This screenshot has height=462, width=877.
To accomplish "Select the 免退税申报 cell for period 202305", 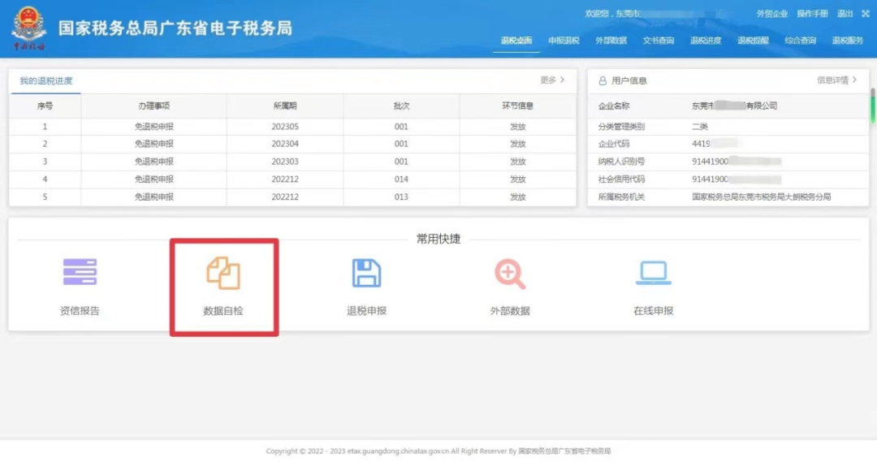I will 153,127.
